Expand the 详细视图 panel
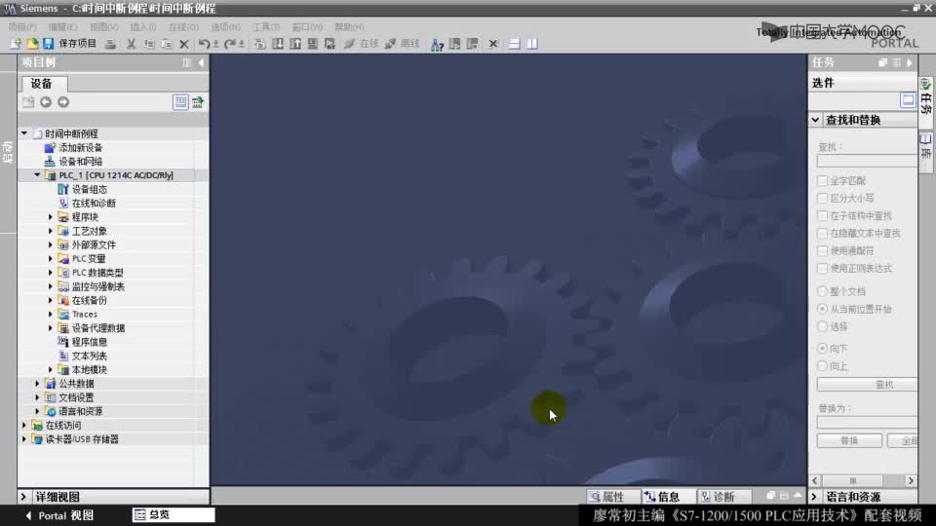Screen dimensions: 936x526 [23, 497]
